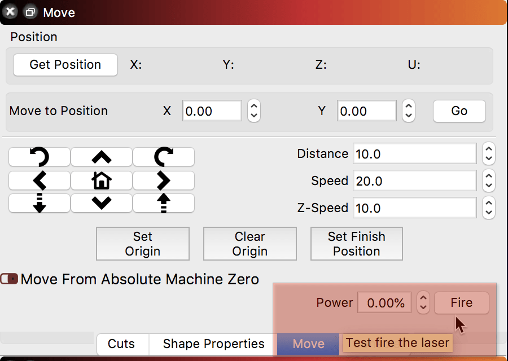Jog the laser upward with the up arrow
Viewport: 508px width, 361px height.
[101, 157]
